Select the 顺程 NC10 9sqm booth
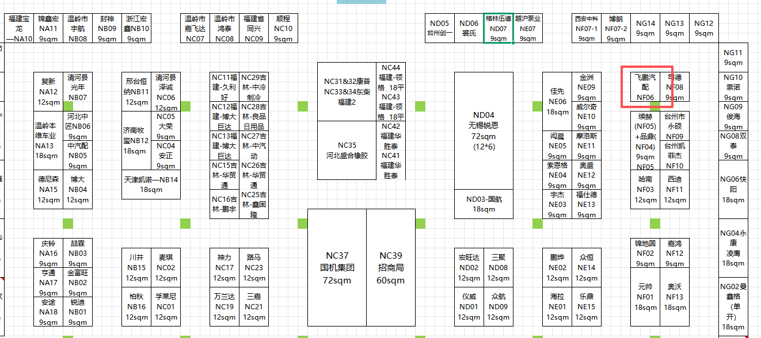Screen dimensions: 761x338 (x=283, y=28)
